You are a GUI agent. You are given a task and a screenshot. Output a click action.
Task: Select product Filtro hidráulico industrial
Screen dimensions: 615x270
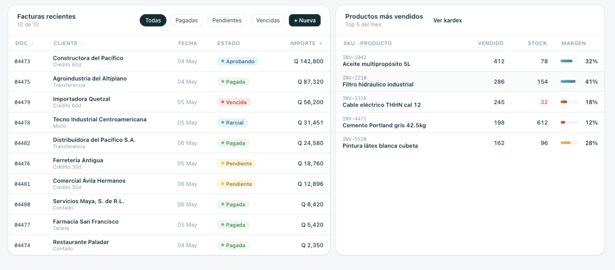378,85
